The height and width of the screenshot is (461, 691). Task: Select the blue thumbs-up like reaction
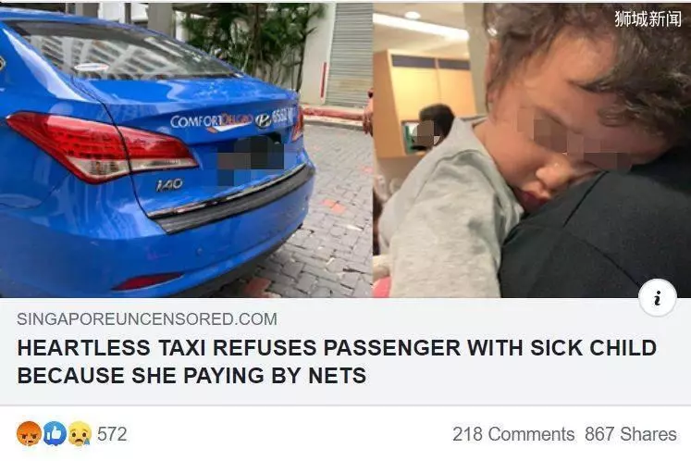pyautogui.click(x=55, y=433)
